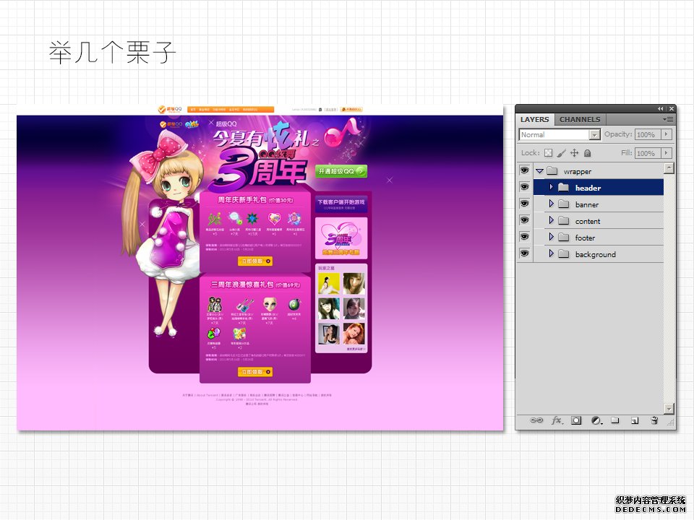
Task: Click the footer group folder icon
Action: click(x=563, y=238)
